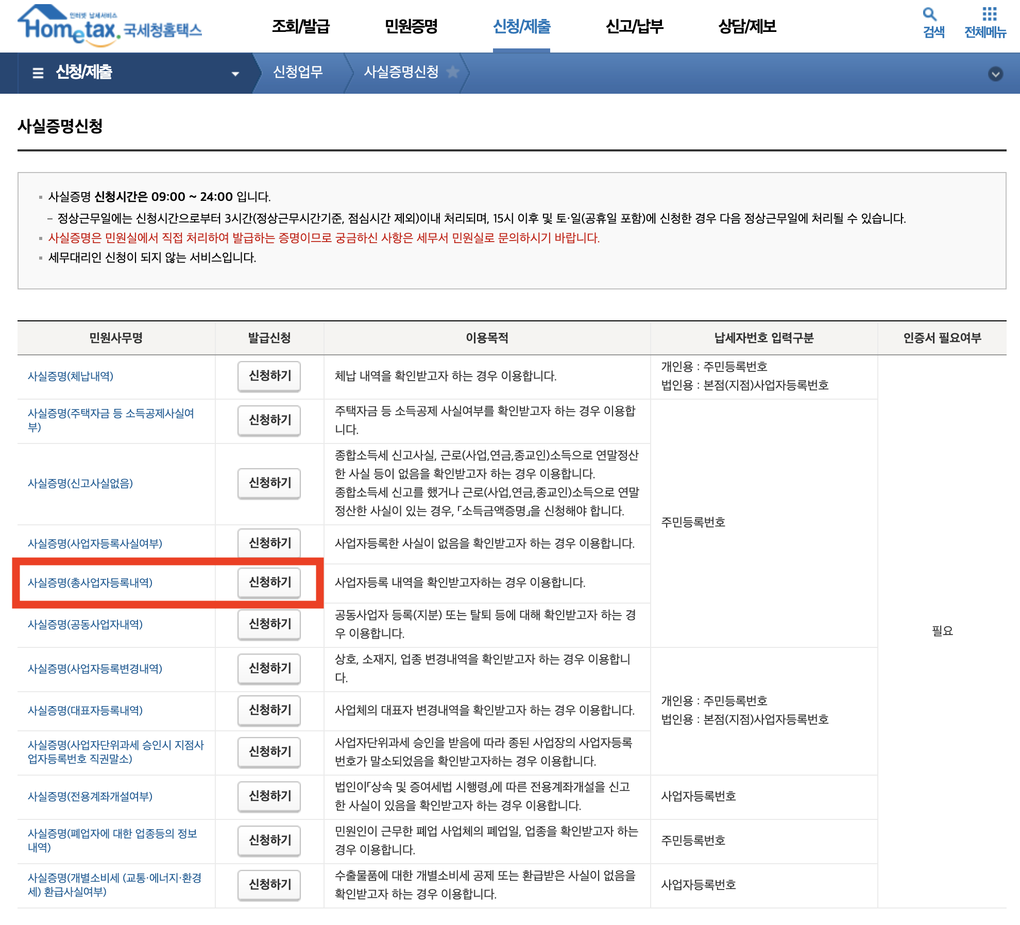Open the 상담/제보 menu
This screenshot has width=1020, height=925.
click(x=747, y=26)
